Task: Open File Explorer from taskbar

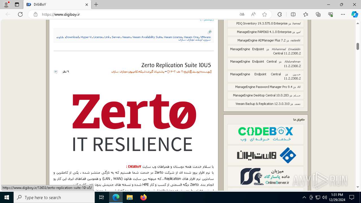Action: (129, 197)
